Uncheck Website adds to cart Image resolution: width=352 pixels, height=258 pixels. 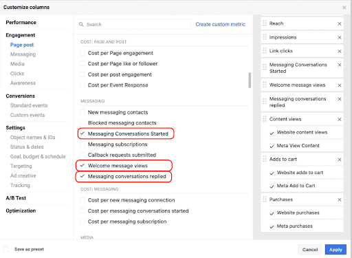point(272,173)
